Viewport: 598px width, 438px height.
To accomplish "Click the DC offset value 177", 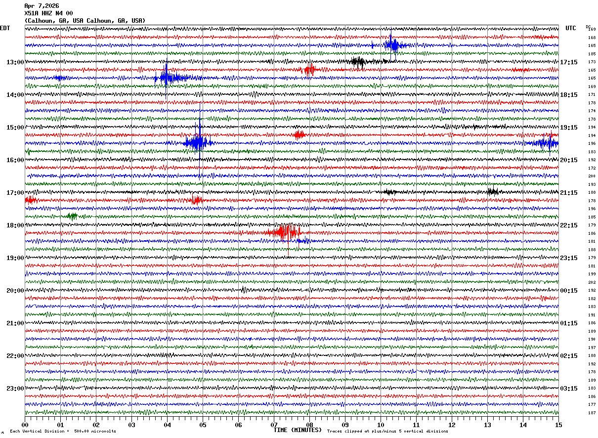I will click(x=592, y=405).
